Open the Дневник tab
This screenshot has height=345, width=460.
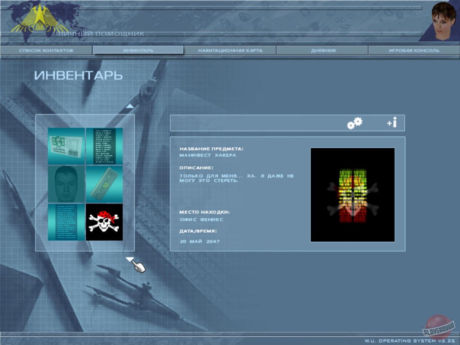323,50
